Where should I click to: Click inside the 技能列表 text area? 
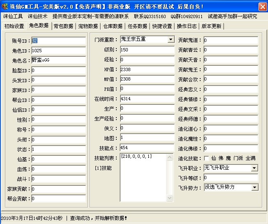coord(142,177)
